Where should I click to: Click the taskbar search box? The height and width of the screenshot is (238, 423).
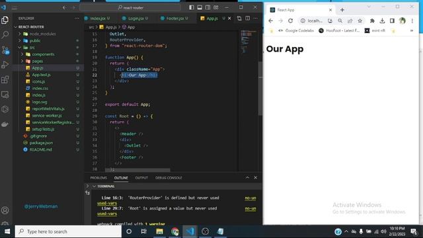pos(68,231)
